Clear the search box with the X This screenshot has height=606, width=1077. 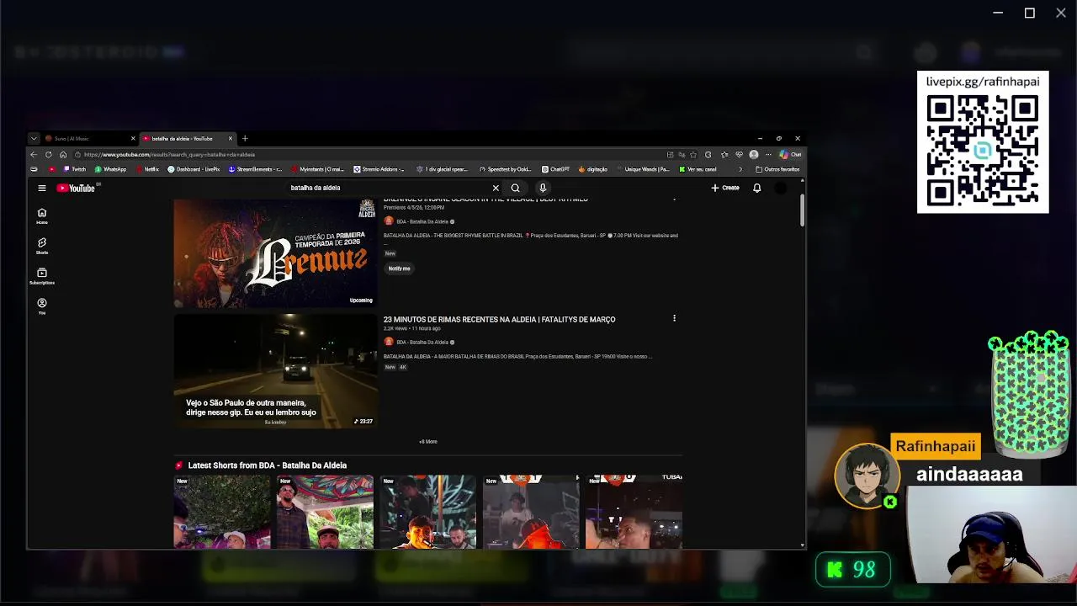coord(496,188)
